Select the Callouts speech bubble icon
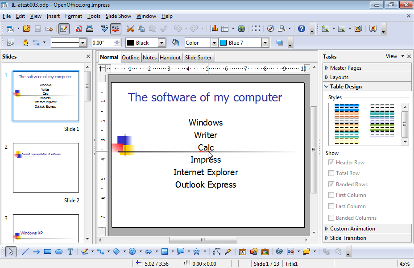Image resolution: width=414 pixels, height=268 pixels. [x=181, y=251]
